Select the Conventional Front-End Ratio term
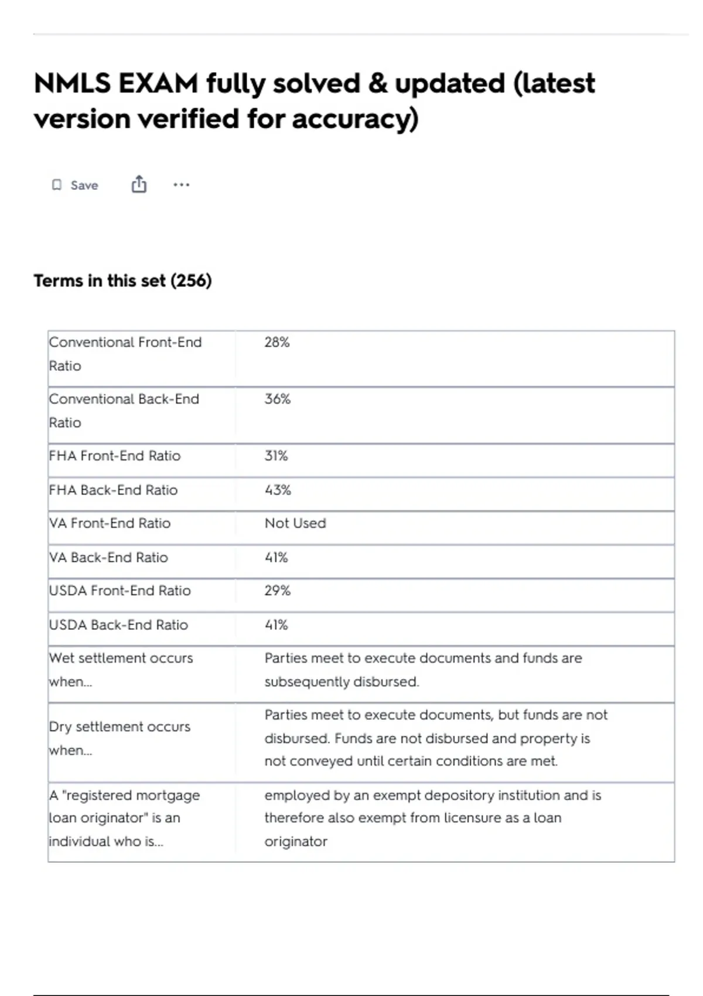 (125, 354)
